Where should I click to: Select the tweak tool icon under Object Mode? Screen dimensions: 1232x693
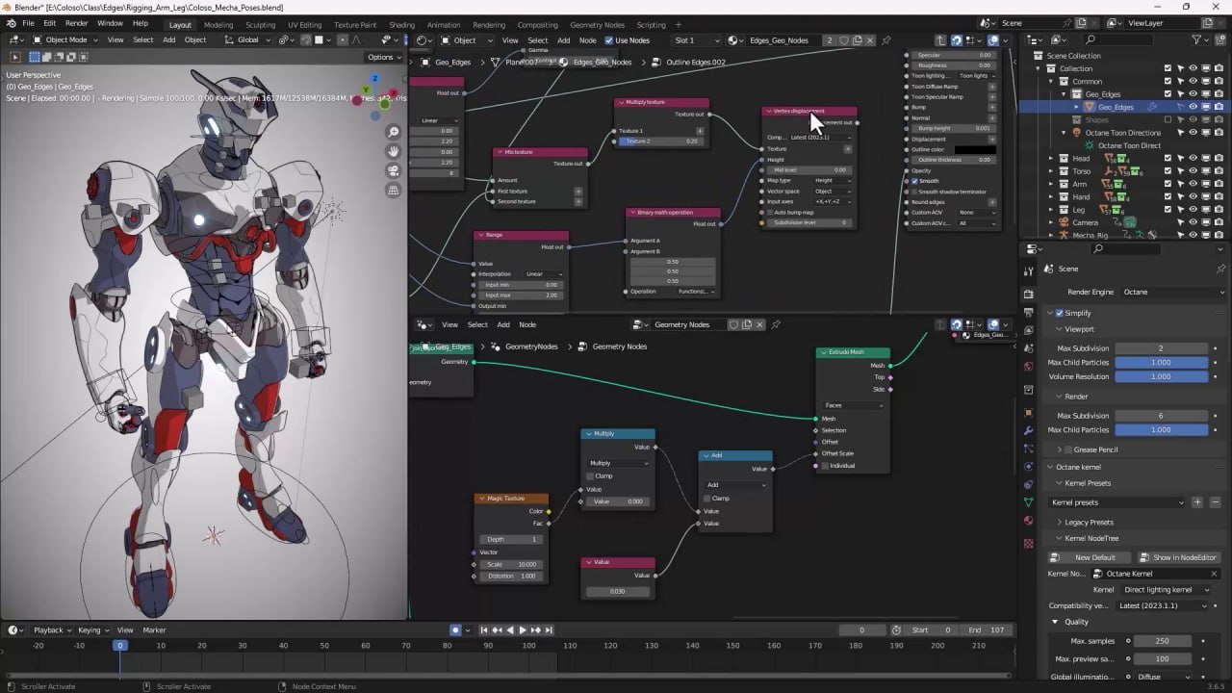14,57
